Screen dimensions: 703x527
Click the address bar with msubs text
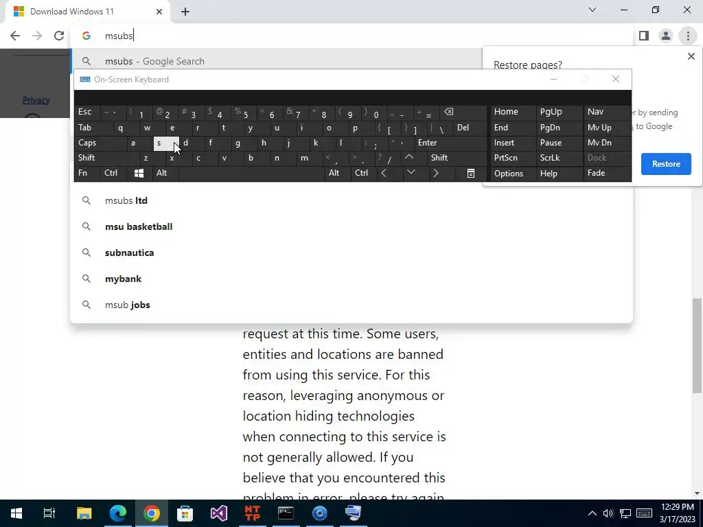(x=351, y=36)
